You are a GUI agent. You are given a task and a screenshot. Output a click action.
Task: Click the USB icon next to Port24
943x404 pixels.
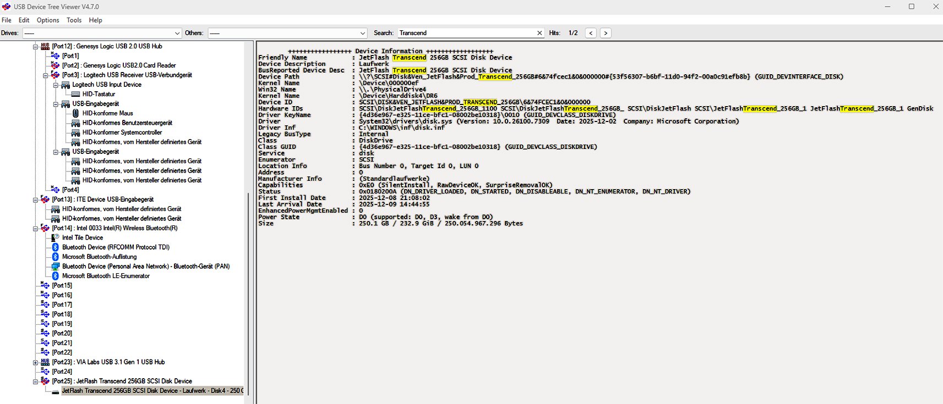tap(45, 372)
